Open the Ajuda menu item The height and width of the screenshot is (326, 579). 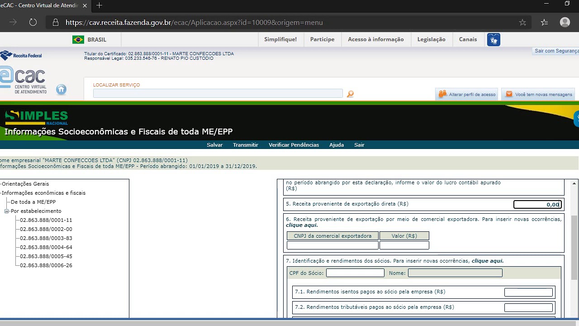337,145
